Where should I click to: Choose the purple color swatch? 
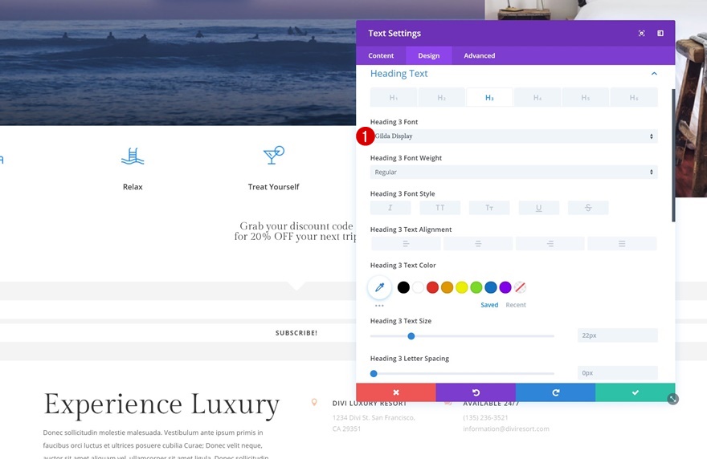[x=505, y=287]
